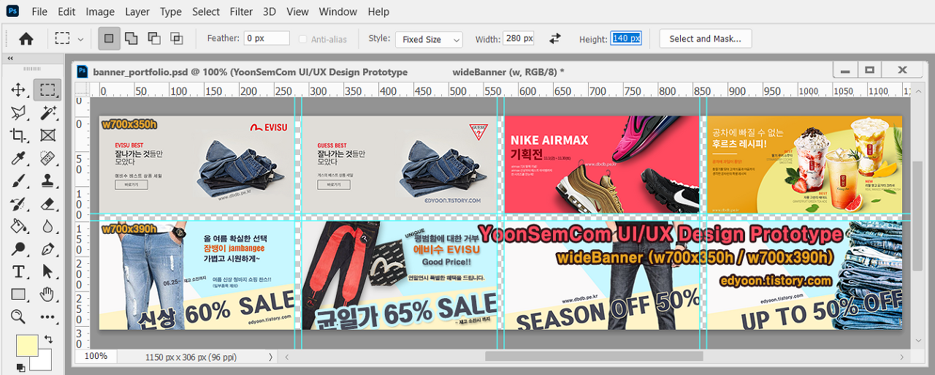Open the Style Fixed Size dropdown

point(430,39)
